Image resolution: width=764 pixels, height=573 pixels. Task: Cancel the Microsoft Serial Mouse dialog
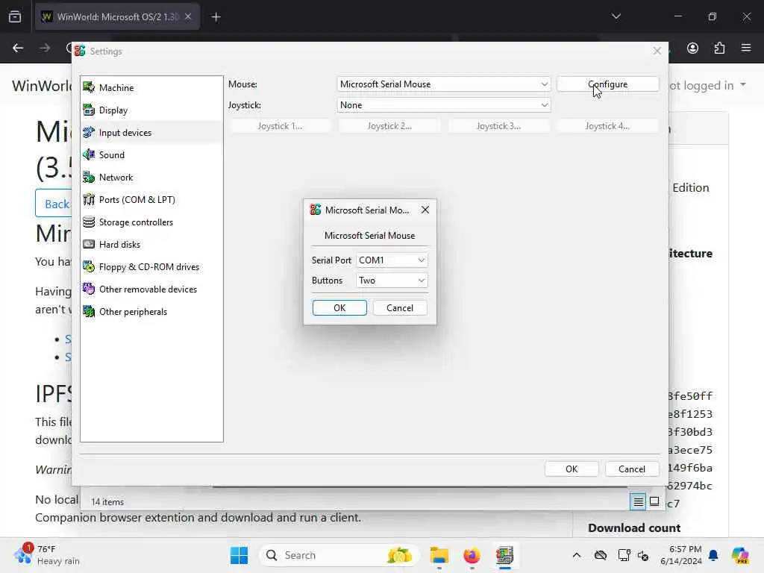coord(400,308)
